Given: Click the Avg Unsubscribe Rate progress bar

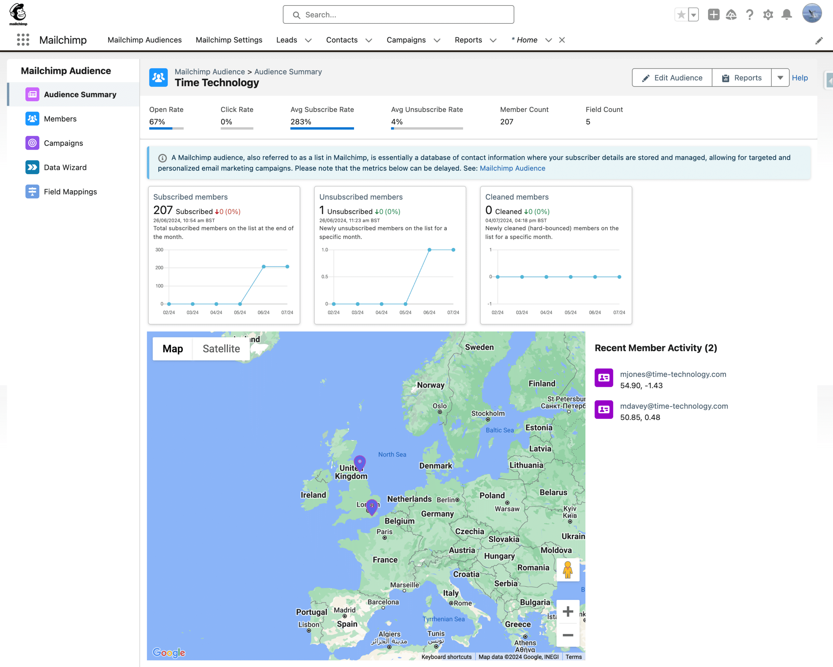Looking at the screenshot, I should (427, 128).
